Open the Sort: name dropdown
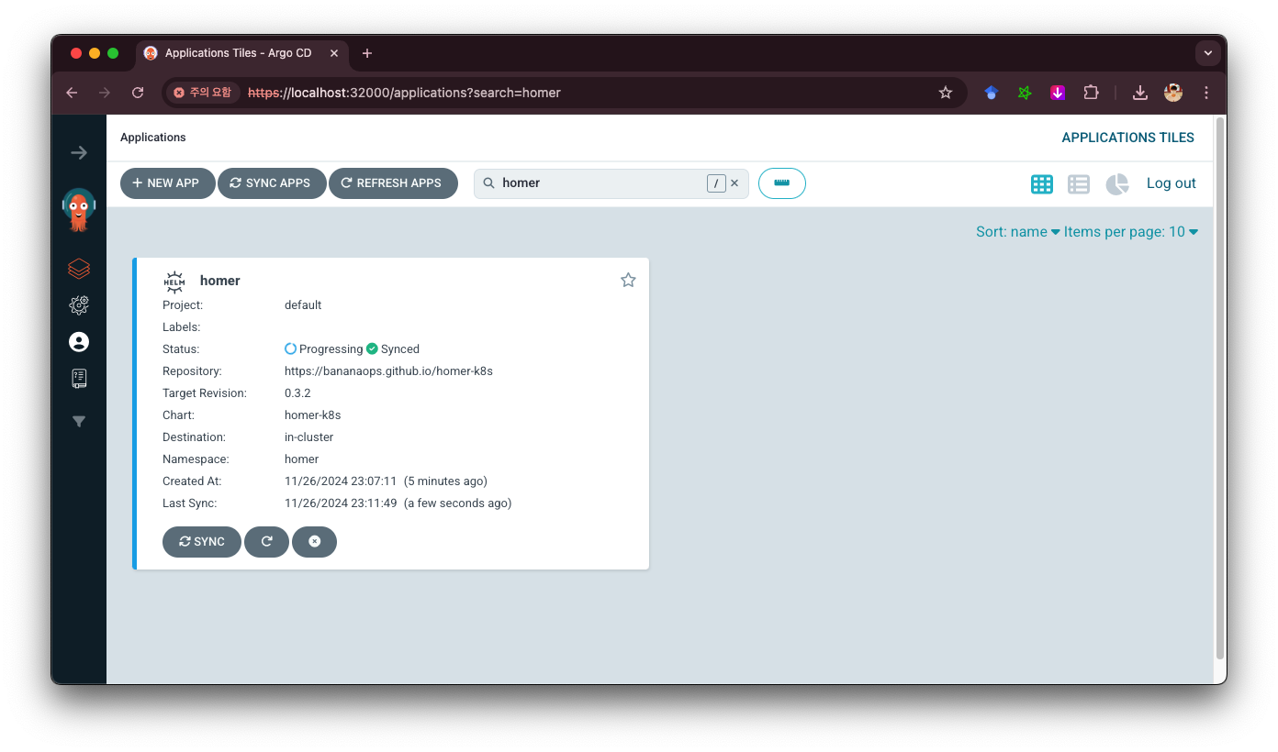This screenshot has height=752, width=1278. [x=1018, y=232]
